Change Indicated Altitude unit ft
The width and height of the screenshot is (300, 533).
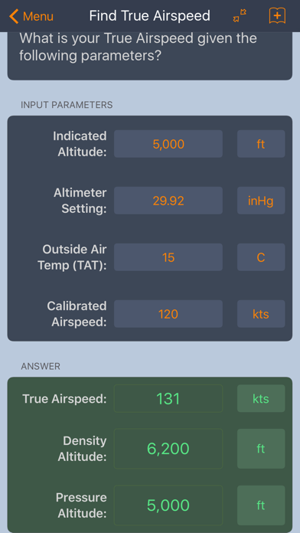click(x=261, y=144)
